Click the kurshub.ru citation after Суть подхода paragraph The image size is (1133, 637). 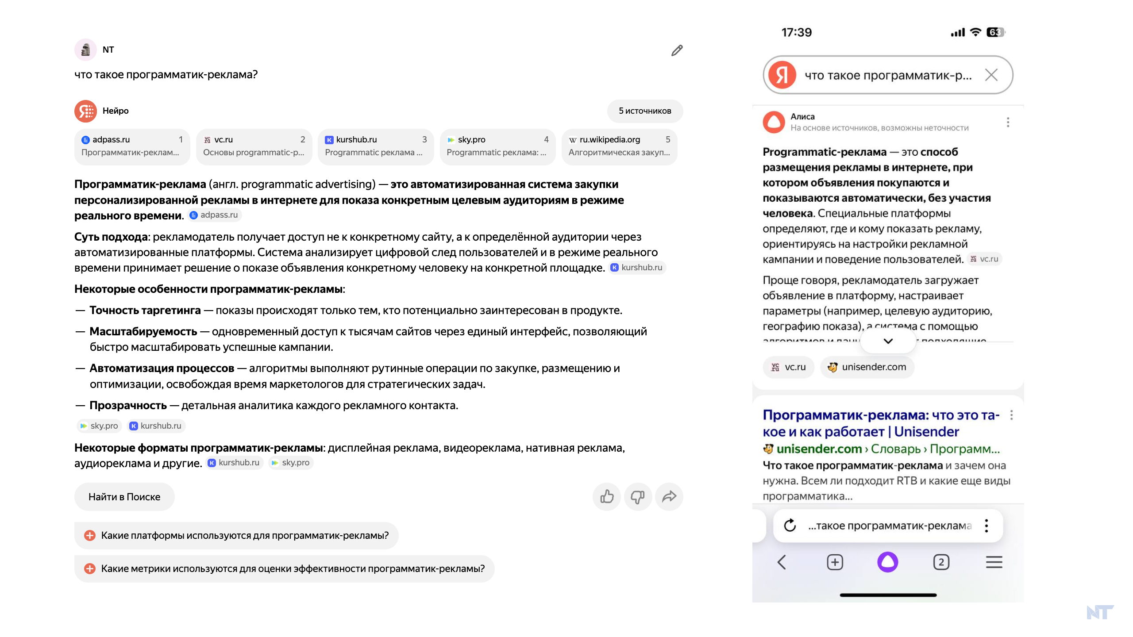tap(637, 268)
